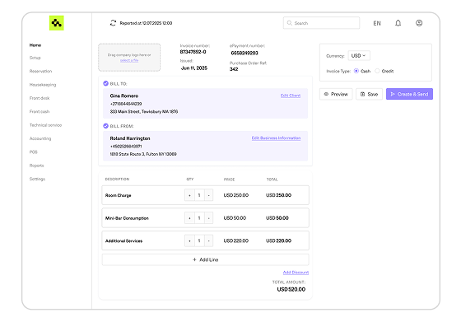461x322 pixels.
Task: Select Cash invoice type
Action: click(356, 71)
